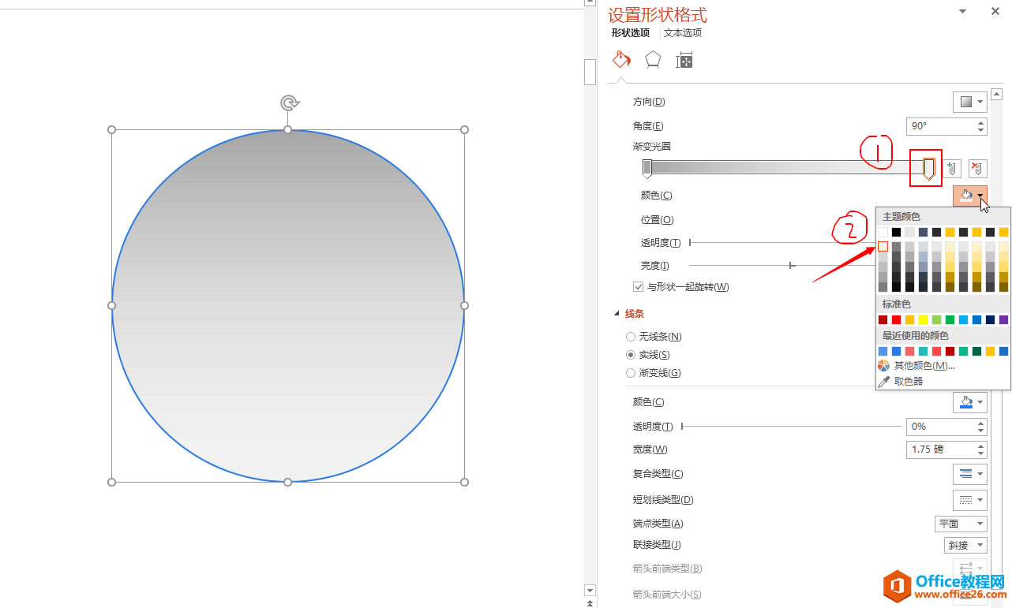Open the 端点类型 平面 dropdown
This screenshot has height=608, width=1012.
[961, 524]
